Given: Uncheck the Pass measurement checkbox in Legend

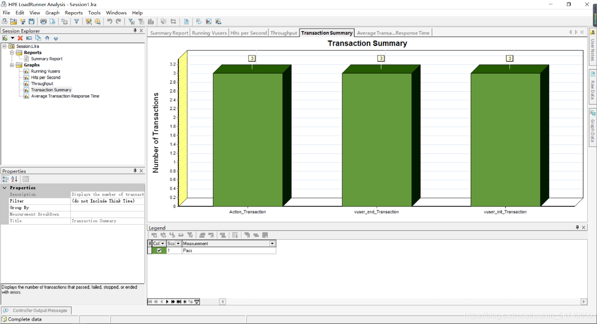Looking at the screenshot, I should [159, 251].
